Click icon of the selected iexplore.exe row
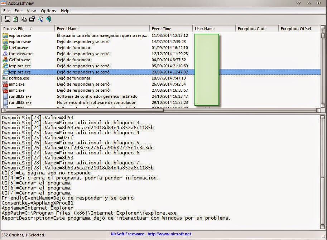 [x=5, y=72]
